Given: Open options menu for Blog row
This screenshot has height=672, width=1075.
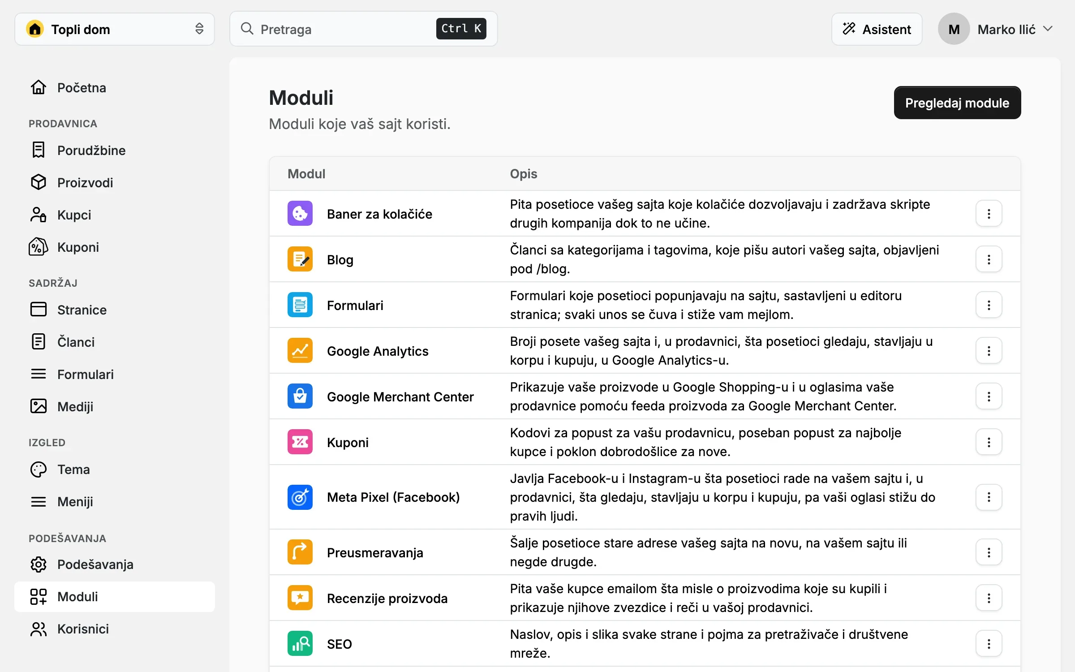Looking at the screenshot, I should tap(989, 259).
